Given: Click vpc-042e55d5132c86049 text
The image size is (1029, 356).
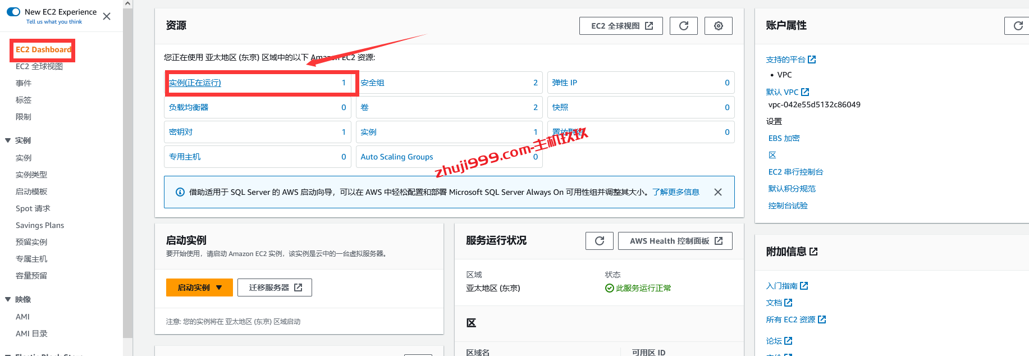Looking at the screenshot, I should pos(814,104).
